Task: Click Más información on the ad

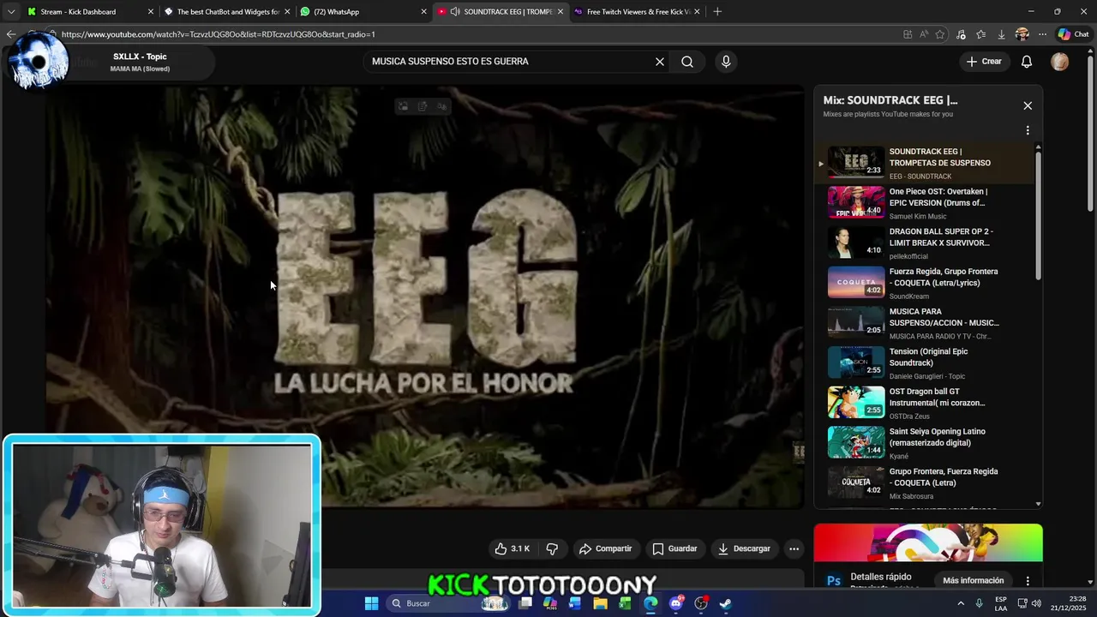Action: tap(973, 580)
